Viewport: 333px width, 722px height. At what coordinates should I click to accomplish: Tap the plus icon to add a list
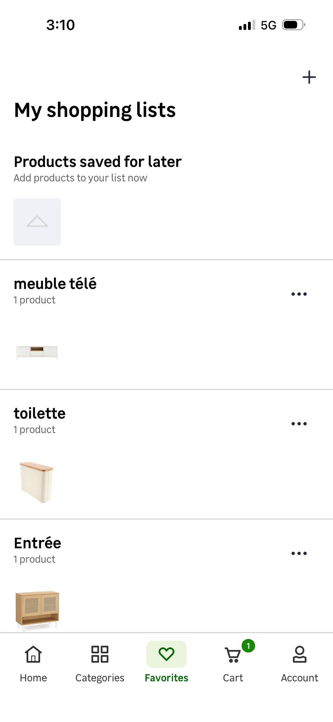pos(309,77)
